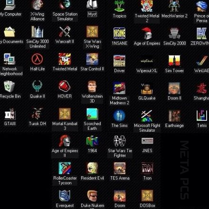Click the 'Wolfenstein 3D' label text
Image resolution: width=209 pixels, height=209 pixels.
point(92,99)
